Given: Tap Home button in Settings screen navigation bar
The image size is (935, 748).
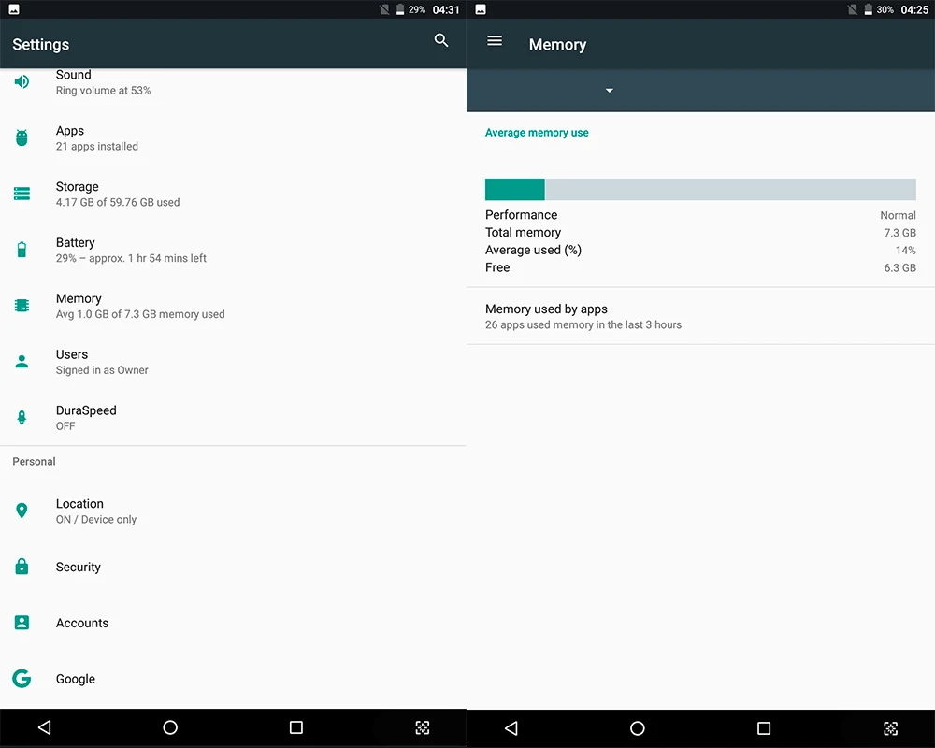Looking at the screenshot, I should [x=170, y=727].
